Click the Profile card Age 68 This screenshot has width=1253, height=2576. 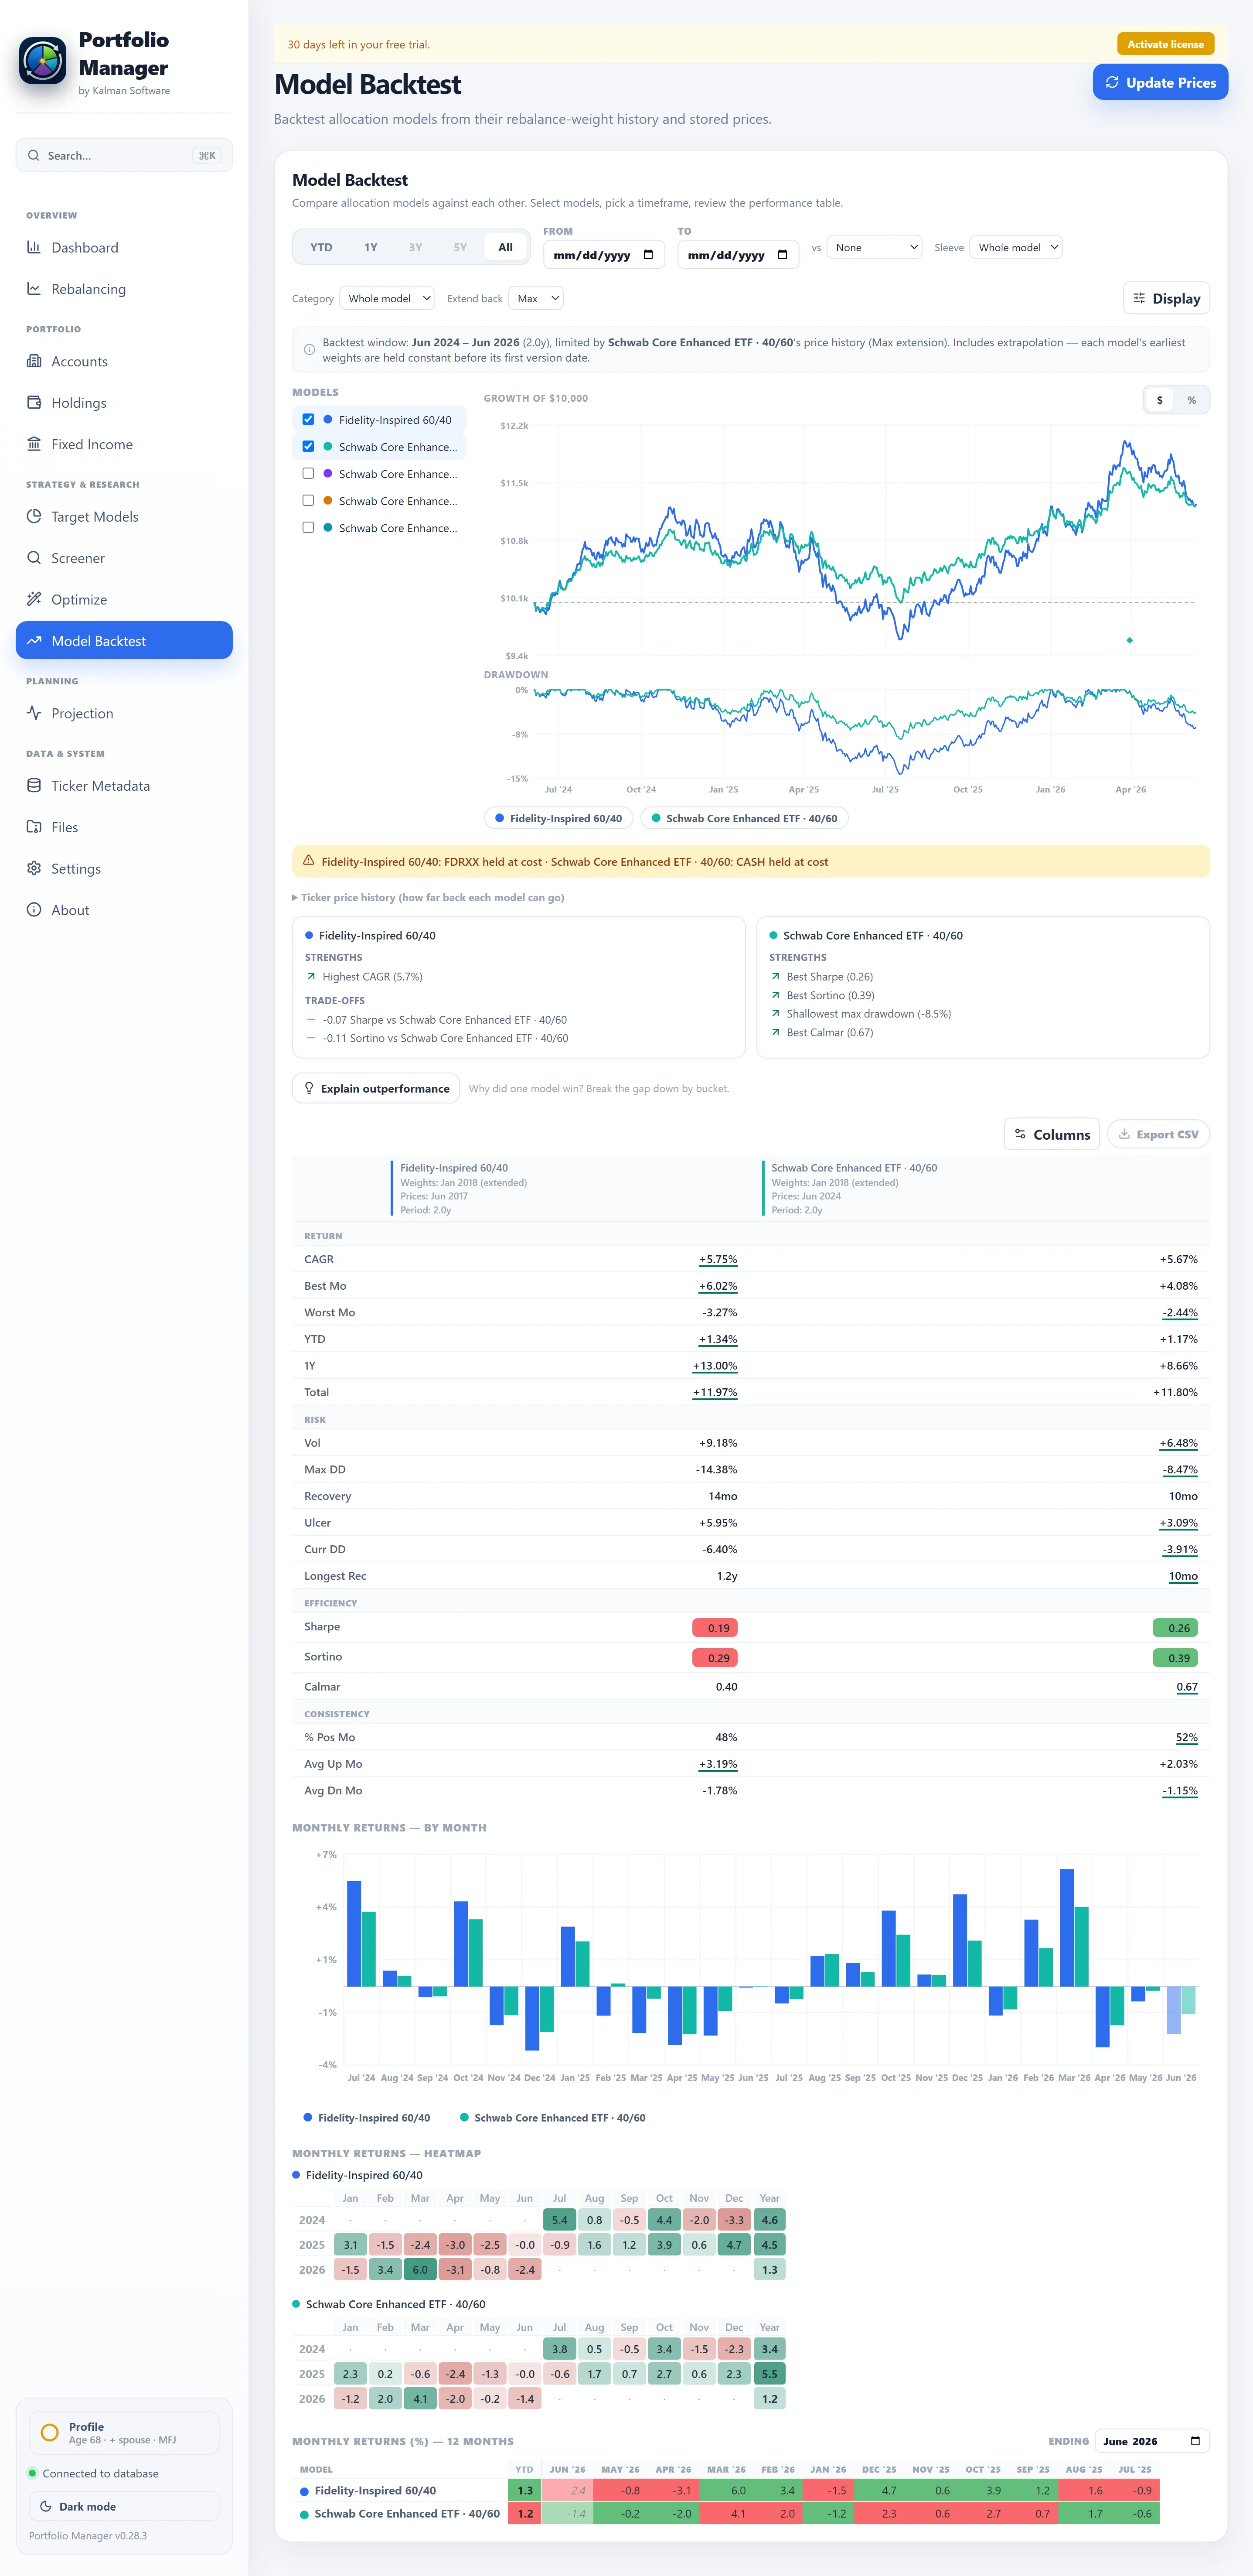(x=124, y=2432)
